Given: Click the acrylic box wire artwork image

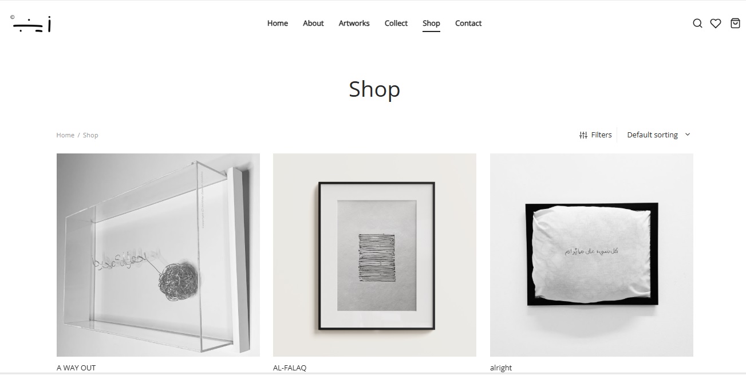Looking at the screenshot, I should [x=158, y=255].
